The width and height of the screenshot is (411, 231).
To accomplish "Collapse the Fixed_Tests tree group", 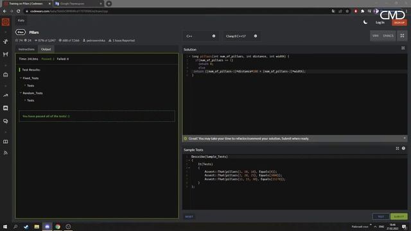I will click(21, 78).
